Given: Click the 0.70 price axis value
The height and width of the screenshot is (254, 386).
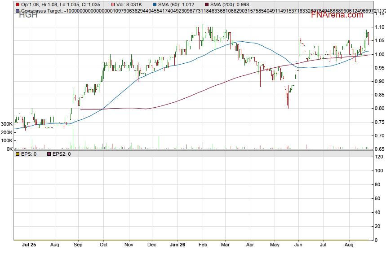Looking at the screenshot, I should [x=379, y=136].
